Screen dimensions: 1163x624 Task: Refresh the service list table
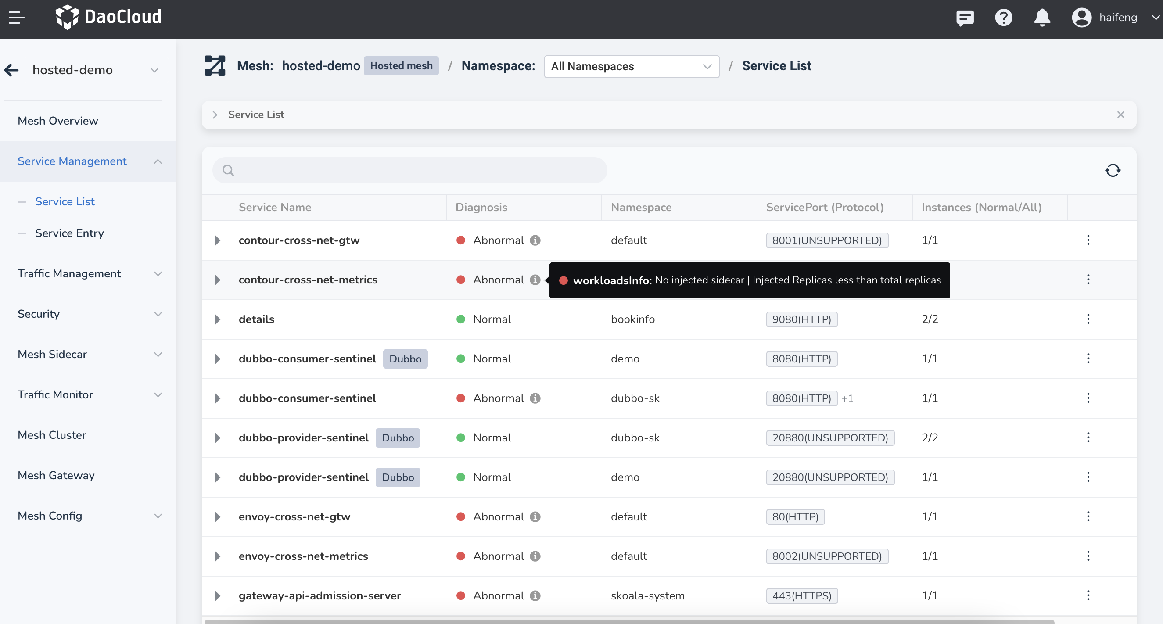(1113, 170)
